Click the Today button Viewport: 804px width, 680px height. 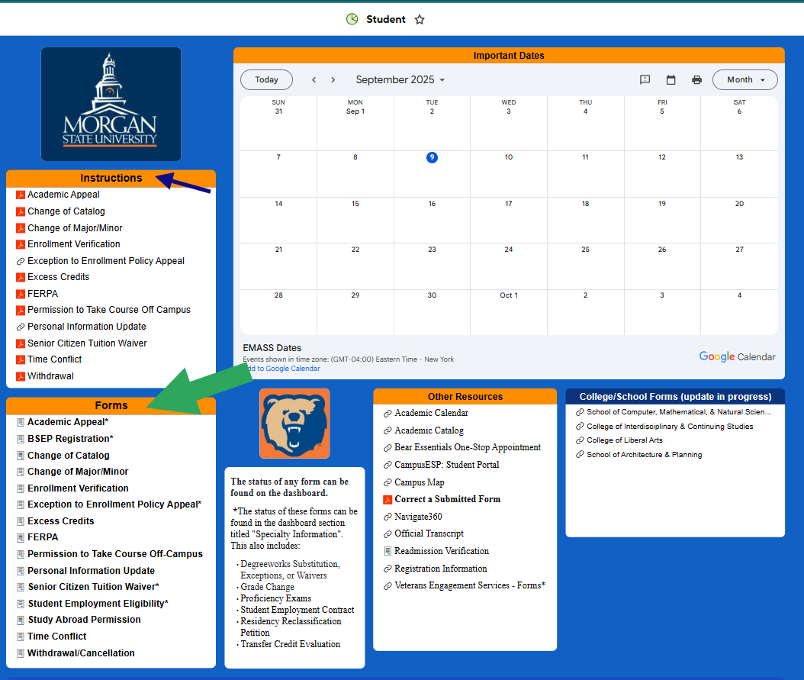pos(267,80)
